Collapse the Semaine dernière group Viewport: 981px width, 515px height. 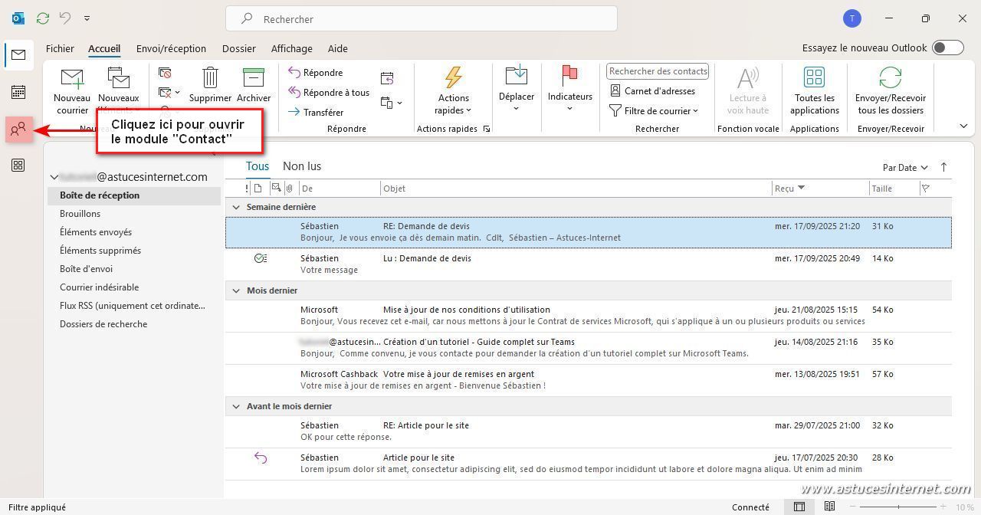(x=236, y=207)
